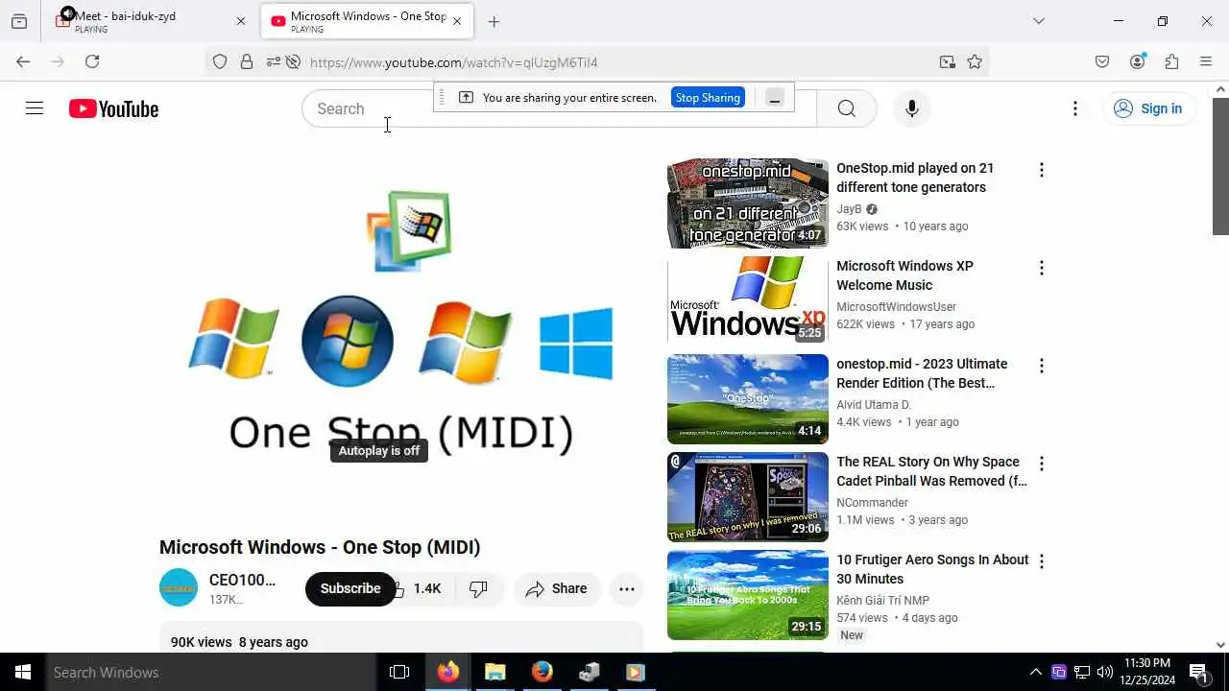
Task: Open the CEO100 channel avatar
Action: [179, 588]
